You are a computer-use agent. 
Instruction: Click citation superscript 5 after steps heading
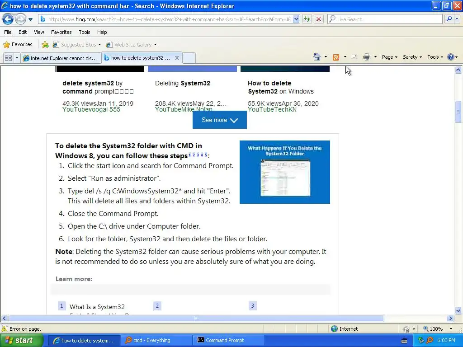pos(206,155)
